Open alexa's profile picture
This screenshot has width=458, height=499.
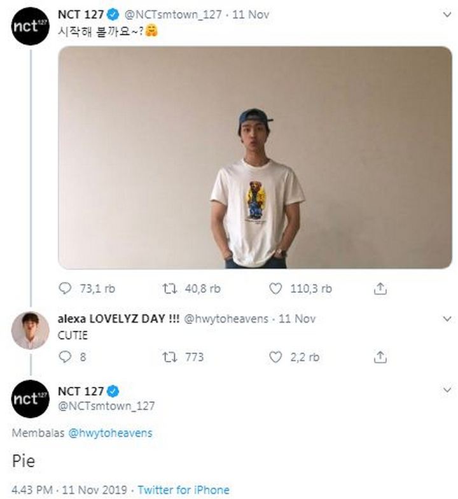(30, 330)
